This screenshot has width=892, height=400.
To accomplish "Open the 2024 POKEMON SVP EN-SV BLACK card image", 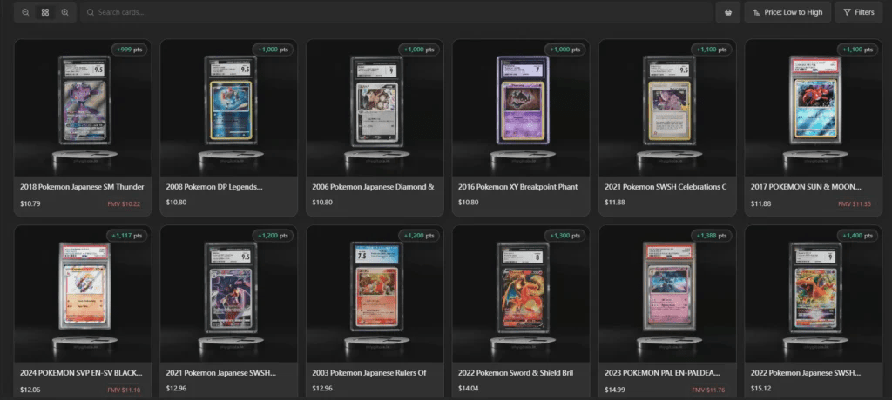I will [x=83, y=294].
